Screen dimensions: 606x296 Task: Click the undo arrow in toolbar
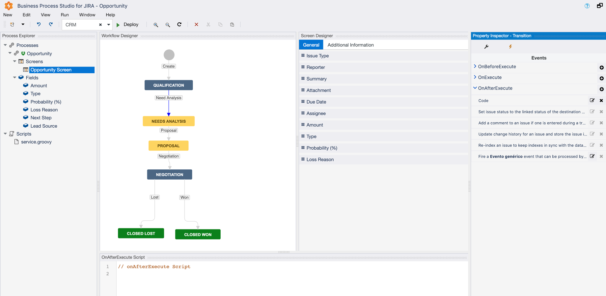pos(39,24)
